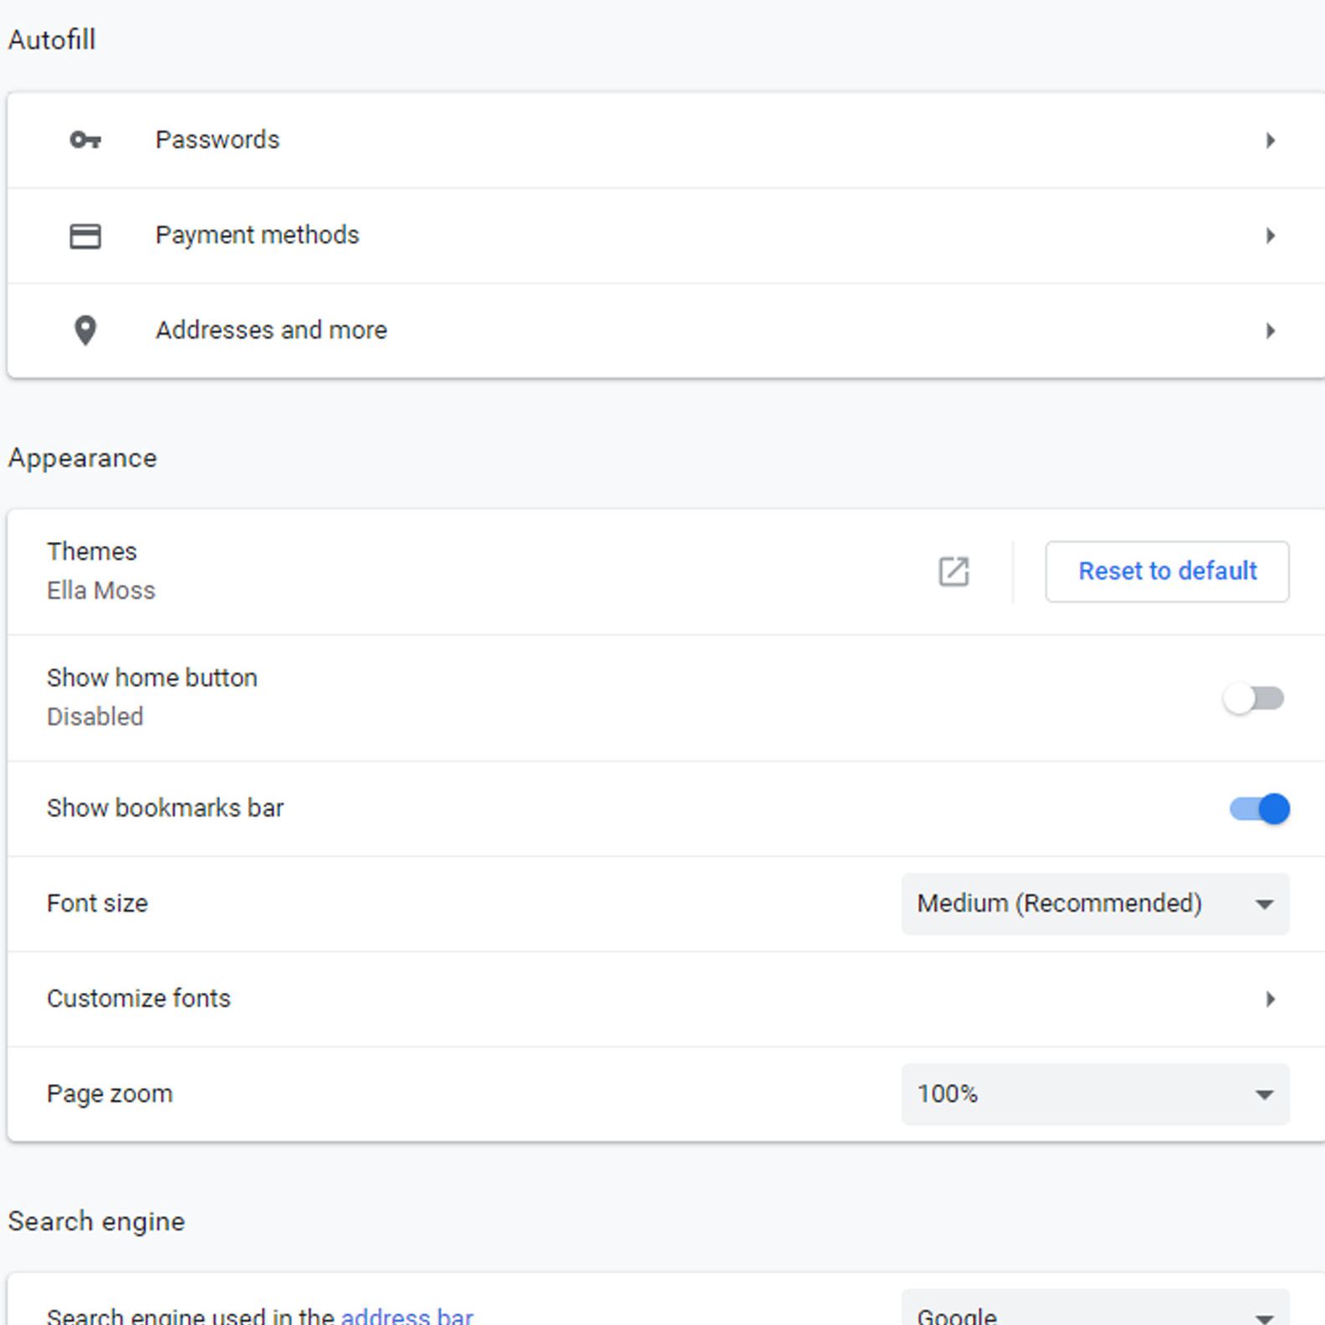Click the Customize fonts label

click(x=138, y=999)
